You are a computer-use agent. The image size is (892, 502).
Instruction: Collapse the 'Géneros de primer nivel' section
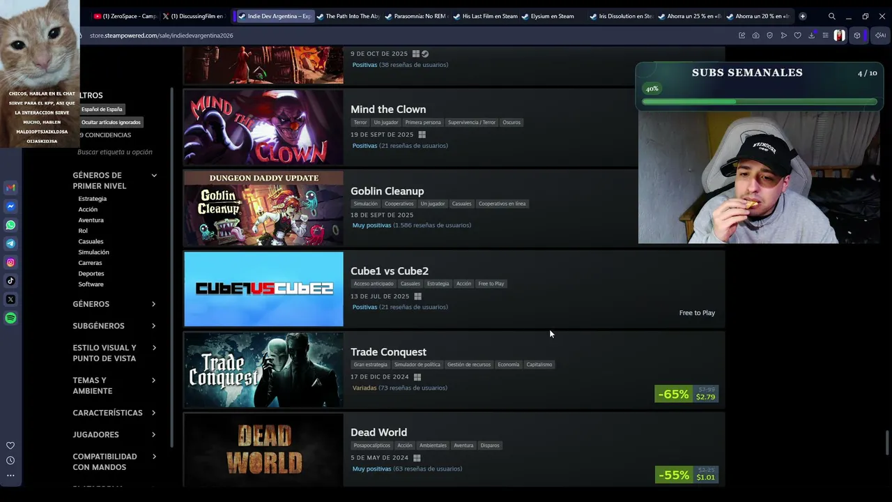point(115,181)
